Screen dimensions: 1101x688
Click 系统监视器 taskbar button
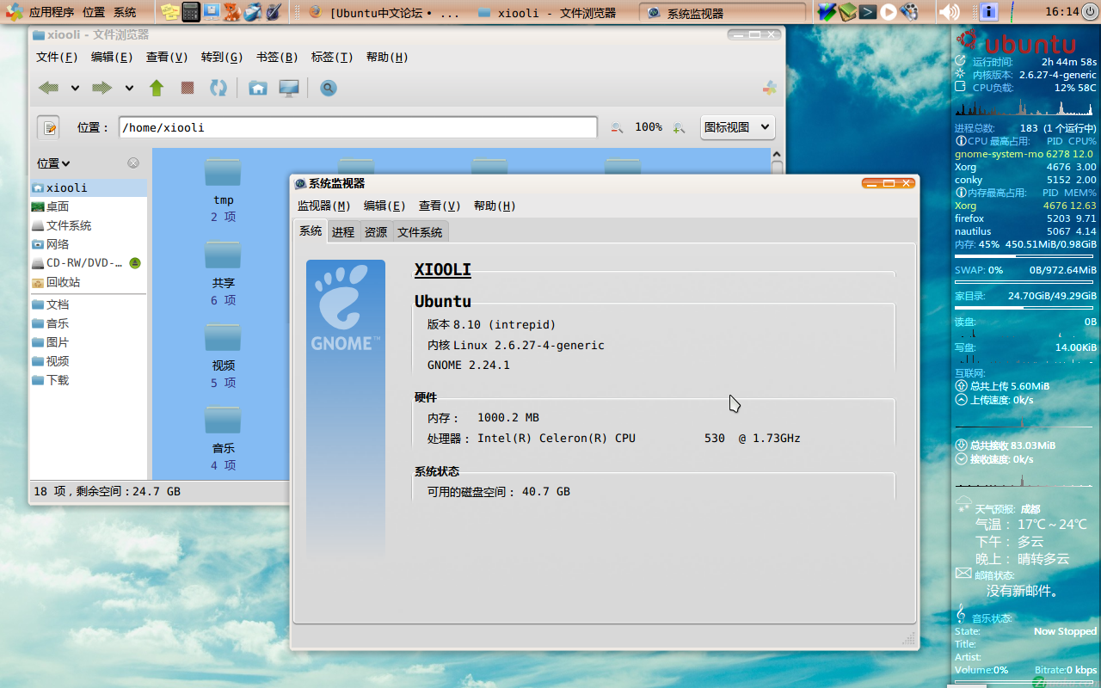pyautogui.click(x=723, y=13)
